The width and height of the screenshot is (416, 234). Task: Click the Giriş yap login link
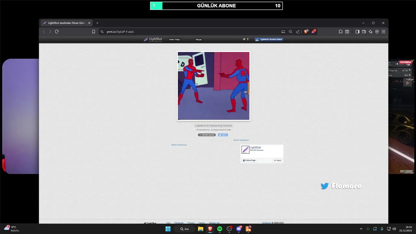tap(199, 40)
